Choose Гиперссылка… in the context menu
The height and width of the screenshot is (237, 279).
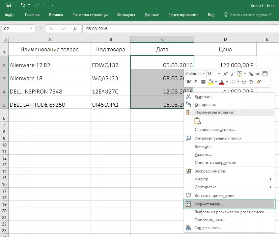point(230,228)
